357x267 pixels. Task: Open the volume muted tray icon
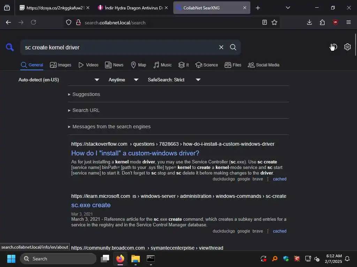(317, 259)
